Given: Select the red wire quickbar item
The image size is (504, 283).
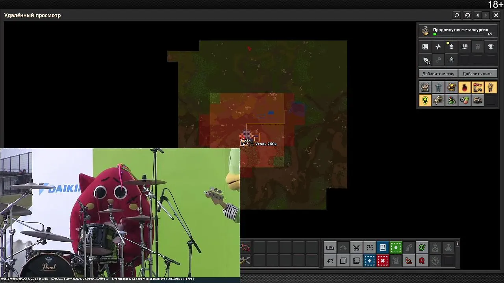Looking at the screenshot, I should 245,248.
